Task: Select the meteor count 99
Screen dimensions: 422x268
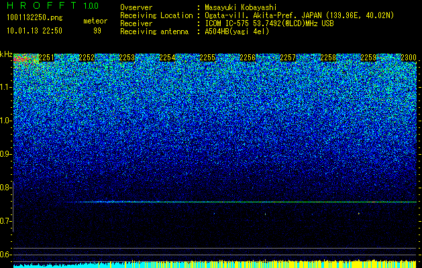Action: [97, 31]
